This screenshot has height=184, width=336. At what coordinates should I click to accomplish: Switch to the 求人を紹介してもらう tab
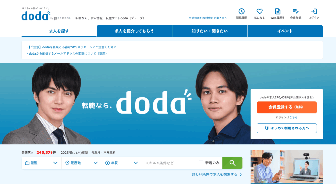point(134,31)
